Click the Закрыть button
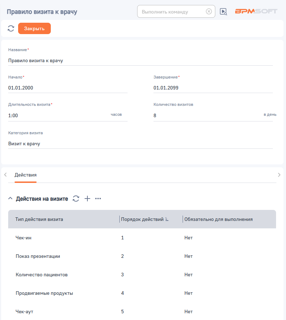 coord(34,28)
